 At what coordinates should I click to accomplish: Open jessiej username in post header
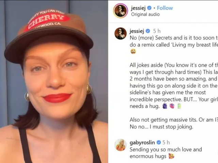(138, 8)
